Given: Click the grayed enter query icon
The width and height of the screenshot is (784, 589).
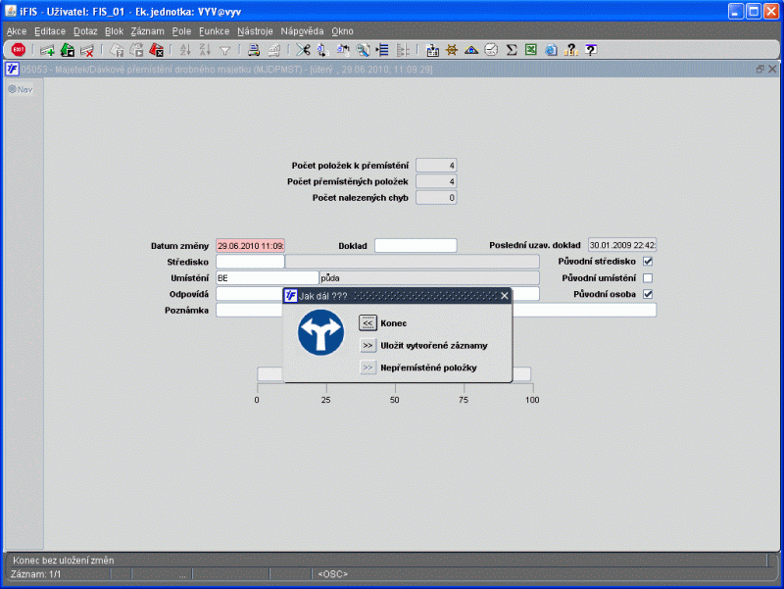Looking at the screenshot, I should click(117, 50).
